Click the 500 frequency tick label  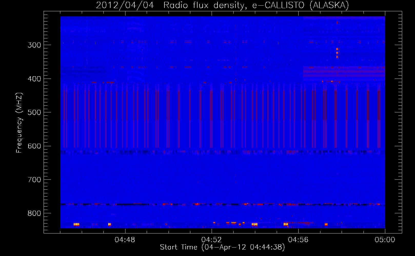(34, 112)
